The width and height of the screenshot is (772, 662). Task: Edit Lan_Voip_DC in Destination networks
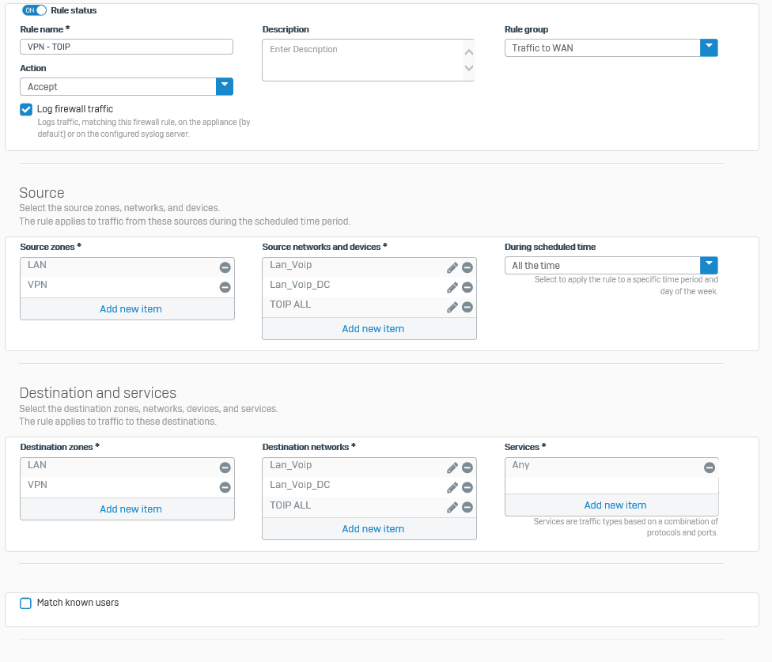(452, 488)
